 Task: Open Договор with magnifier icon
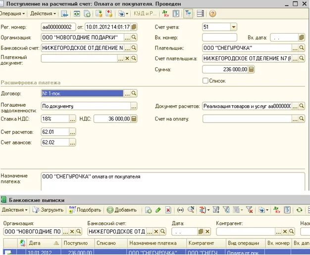[x=134, y=93]
